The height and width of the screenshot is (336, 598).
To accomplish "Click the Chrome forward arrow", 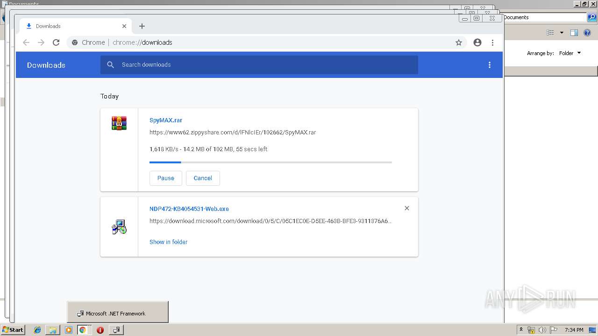I will click(41, 42).
